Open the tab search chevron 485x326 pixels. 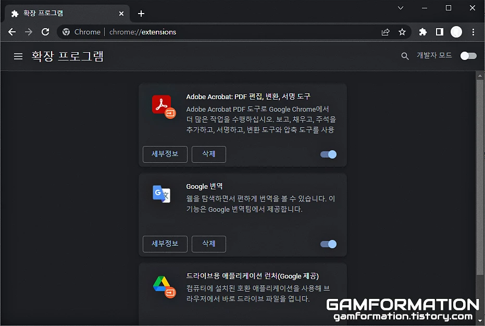click(x=401, y=8)
